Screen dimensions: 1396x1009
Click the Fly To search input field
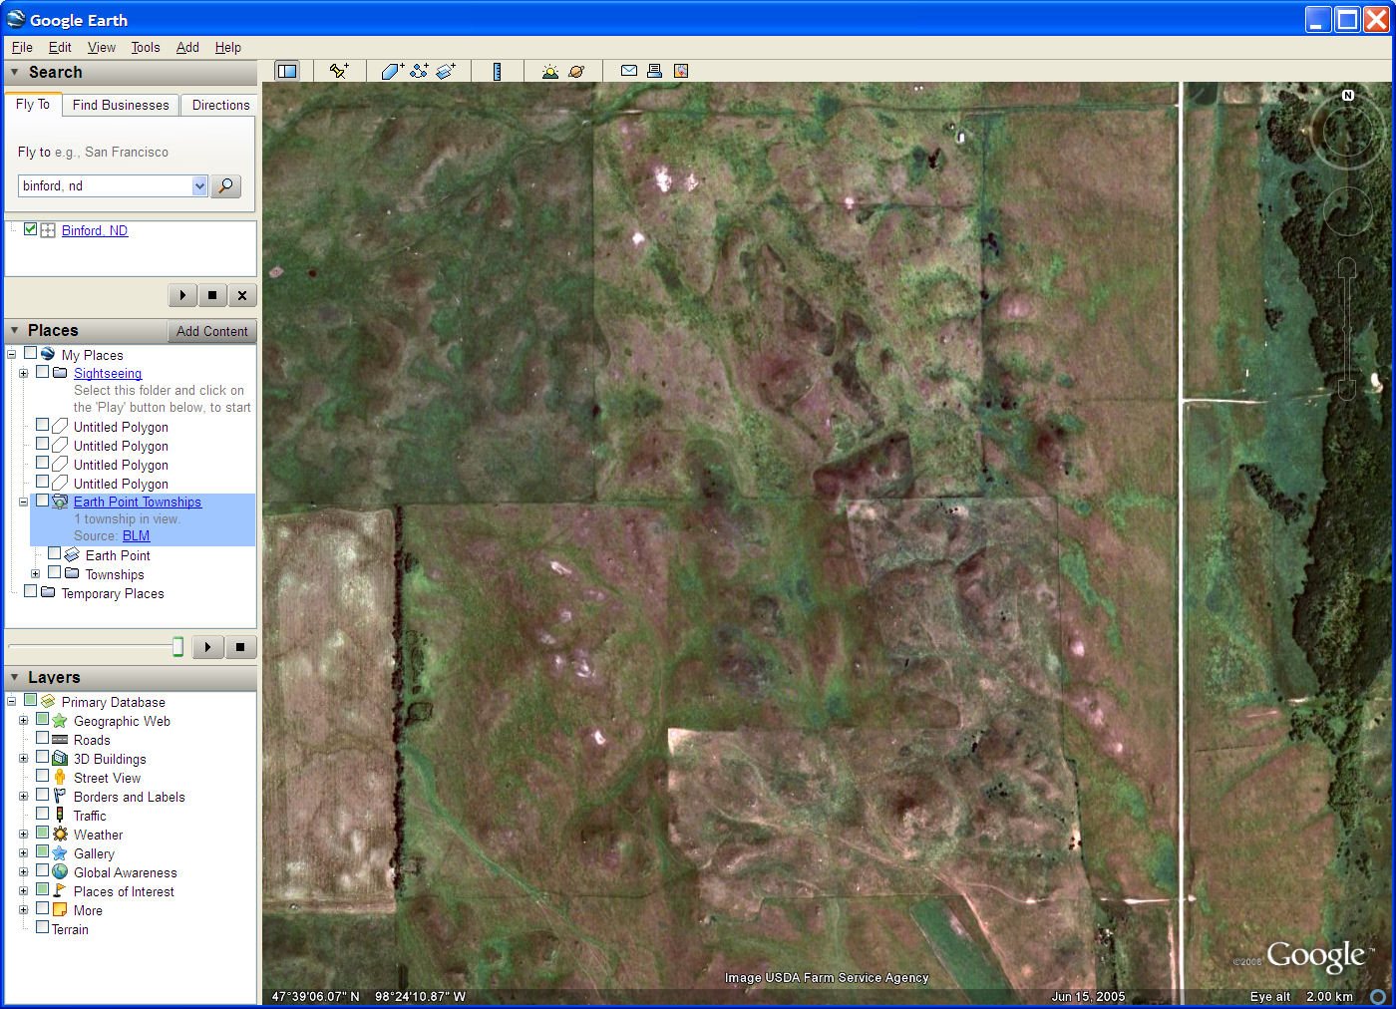pos(105,186)
